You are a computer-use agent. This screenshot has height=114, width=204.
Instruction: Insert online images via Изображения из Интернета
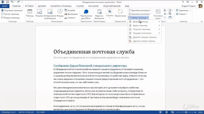tap(50, 14)
